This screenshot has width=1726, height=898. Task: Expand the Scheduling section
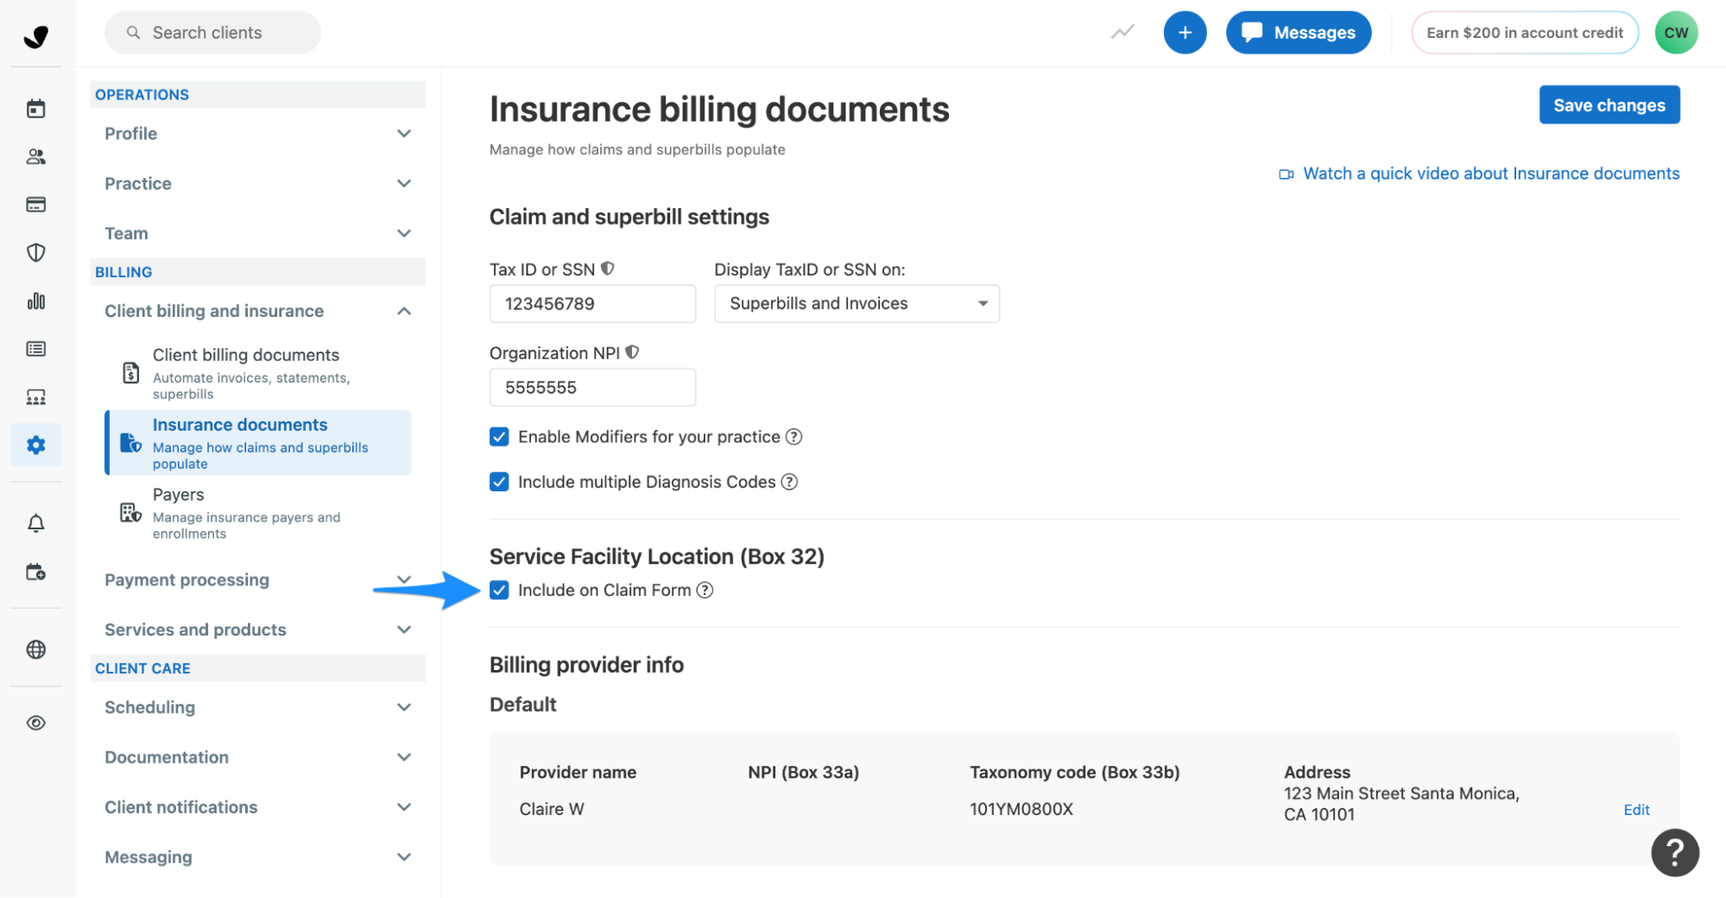257,707
